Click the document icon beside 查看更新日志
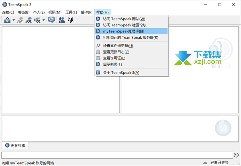Viewport: 241px width, 166px height. pos(98,52)
